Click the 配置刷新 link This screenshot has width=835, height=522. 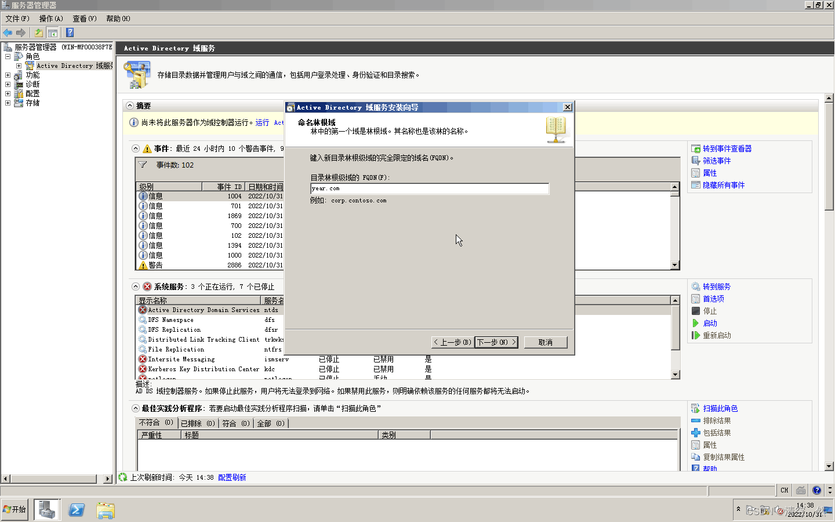pos(232,477)
